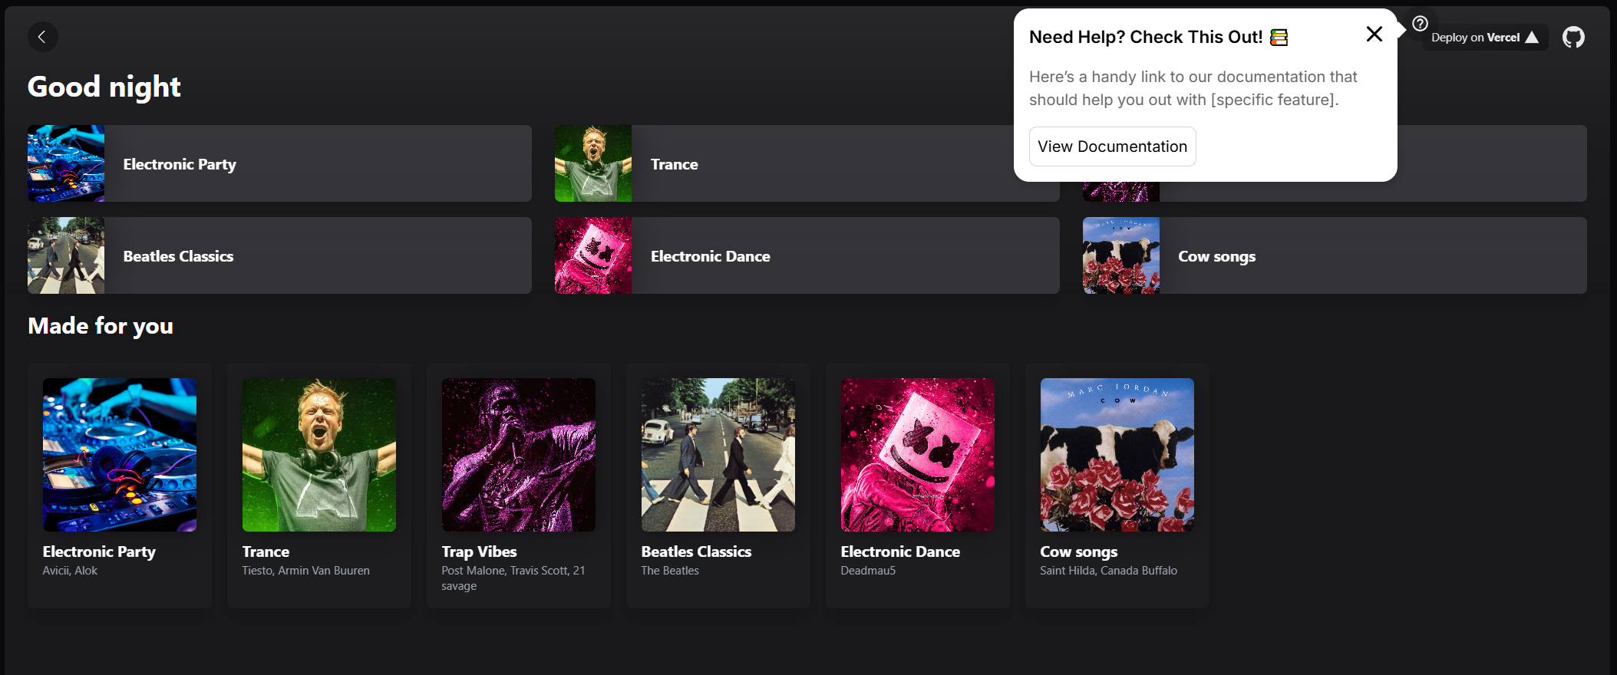Click the back arrow button
Screen dimensions: 1617x675
coord(42,37)
